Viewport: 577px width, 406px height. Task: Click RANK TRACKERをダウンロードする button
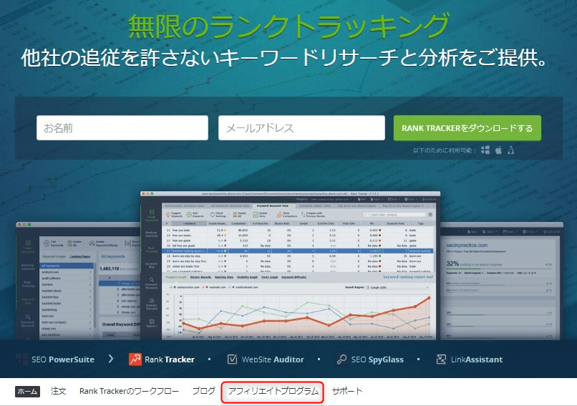[467, 127]
